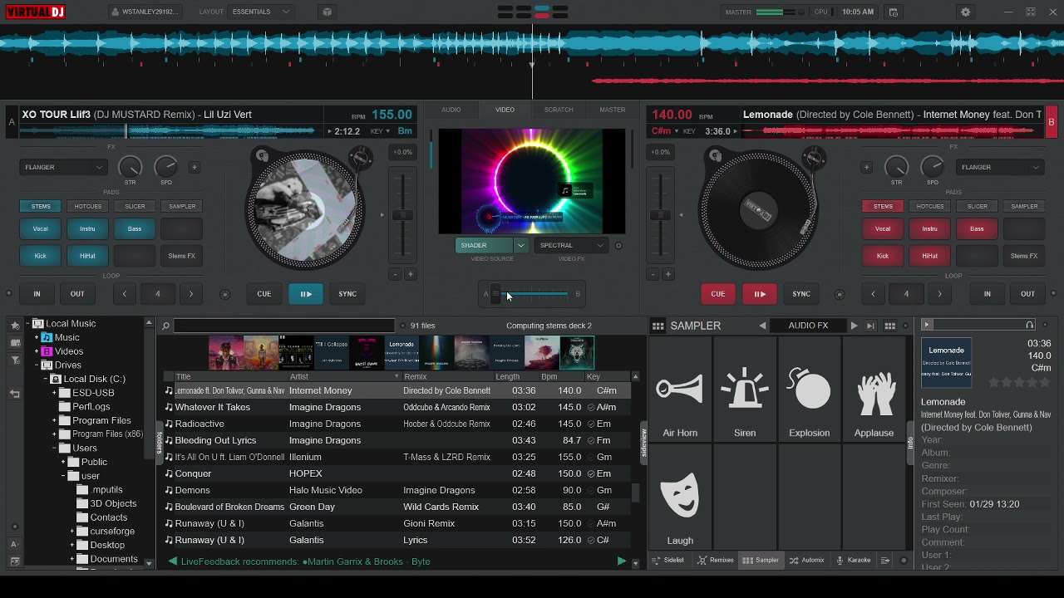Image resolution: width=1064 pixels, height=598 pixels.
Task: Trigger the Laugh sample pad
Action: click(680, 498)
